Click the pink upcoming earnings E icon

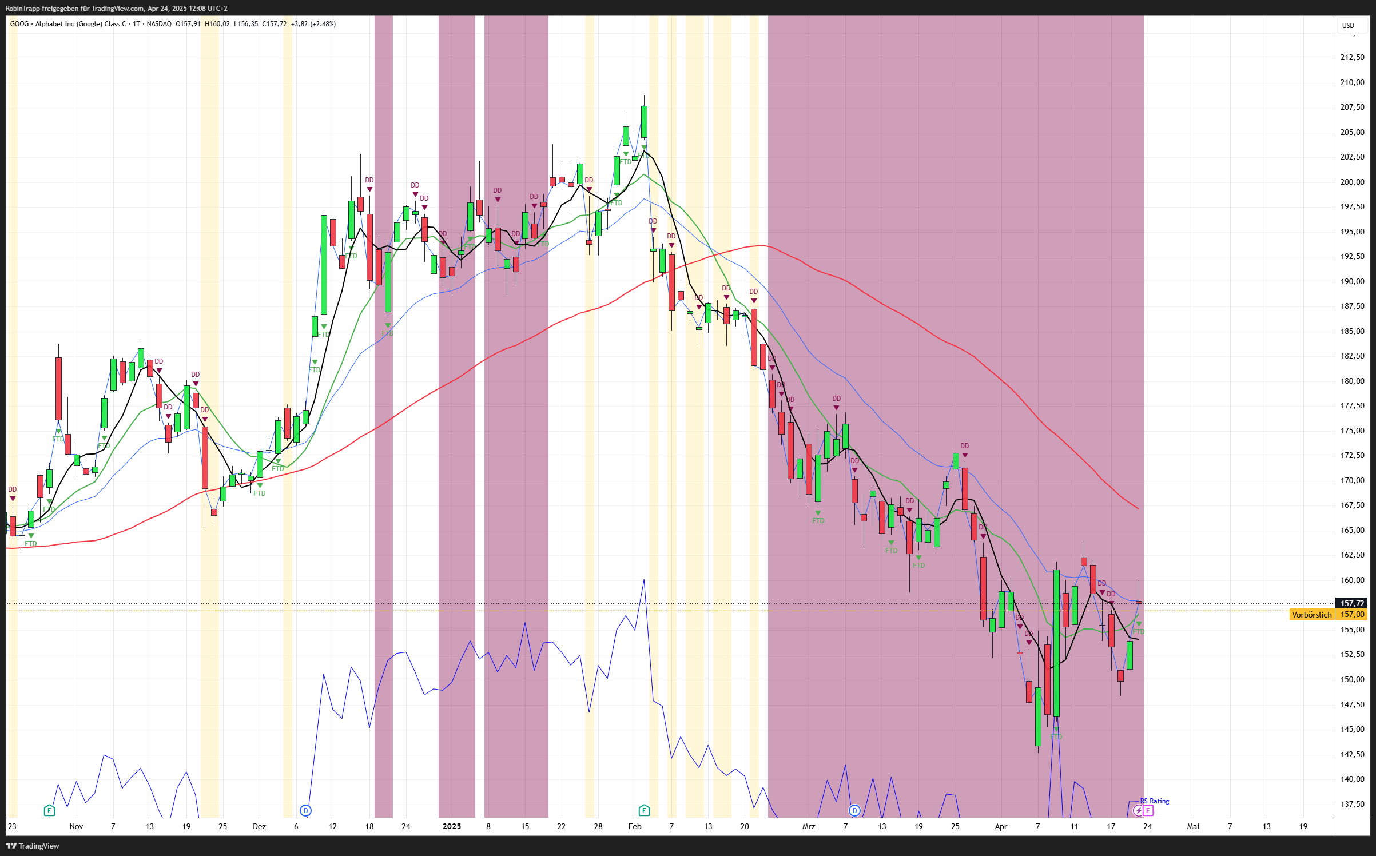[1147, 810]
